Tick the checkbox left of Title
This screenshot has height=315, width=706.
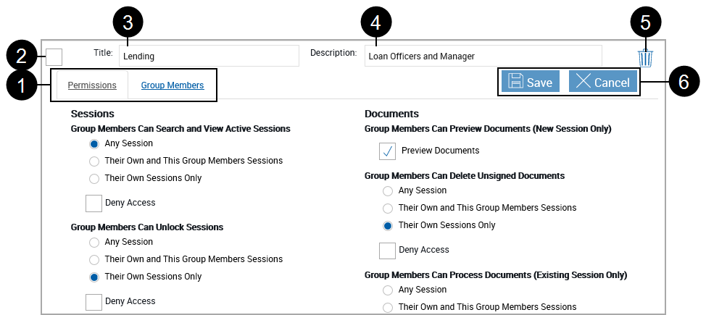[54, 57]
